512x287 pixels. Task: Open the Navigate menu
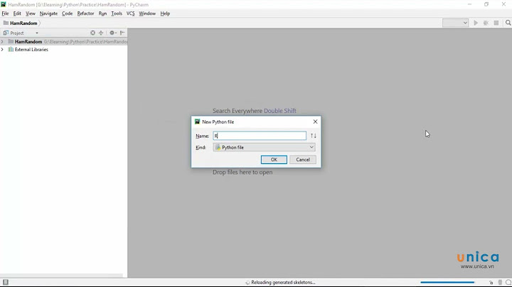(x=48, y=13)
